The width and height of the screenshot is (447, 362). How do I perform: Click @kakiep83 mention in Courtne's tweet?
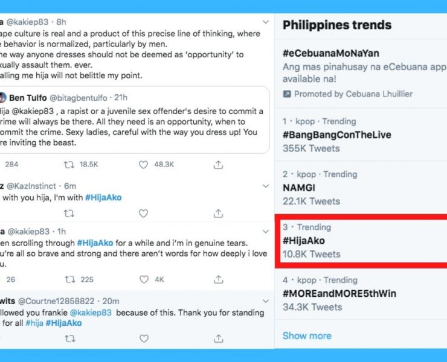[x=95, y=313]
